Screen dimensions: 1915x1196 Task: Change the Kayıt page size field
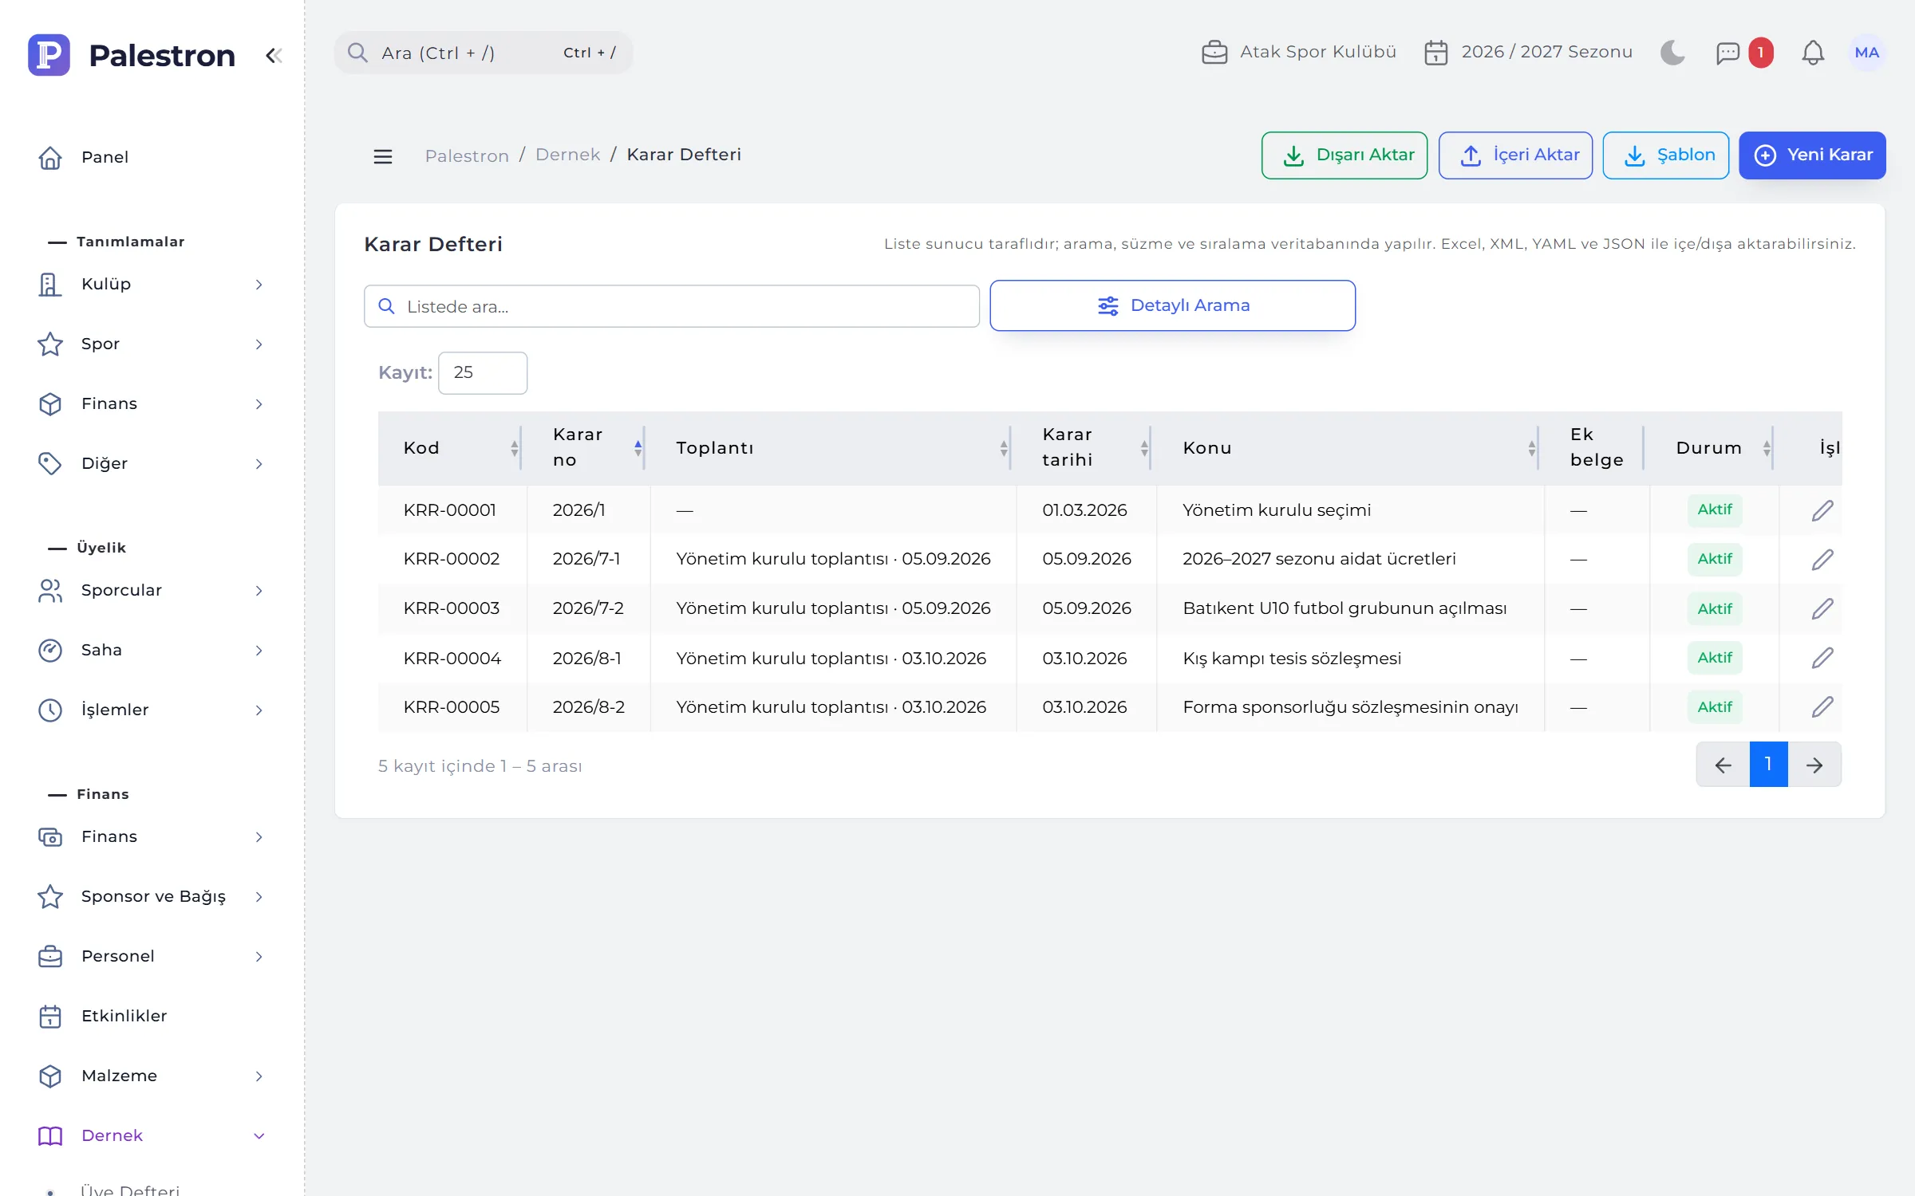point(483,373)
